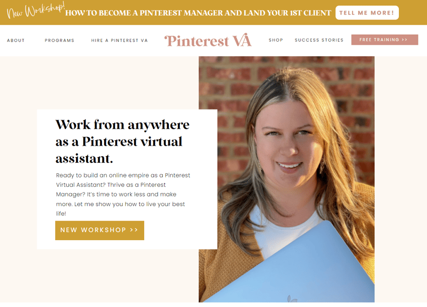Viewport: 427px width, 307px height.
Task: Click the leaf logo on the laptop
Action: tap(292, 298)
